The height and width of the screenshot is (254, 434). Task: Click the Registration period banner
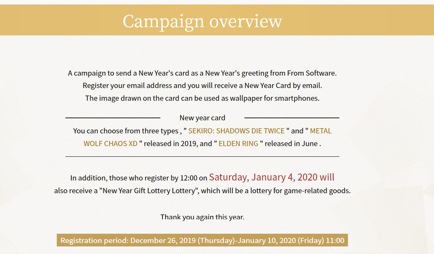pos(202,240)
